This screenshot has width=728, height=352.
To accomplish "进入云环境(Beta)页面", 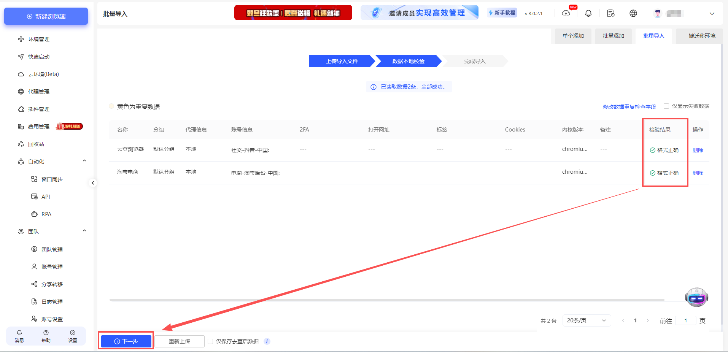I will [x=43, y=74].
